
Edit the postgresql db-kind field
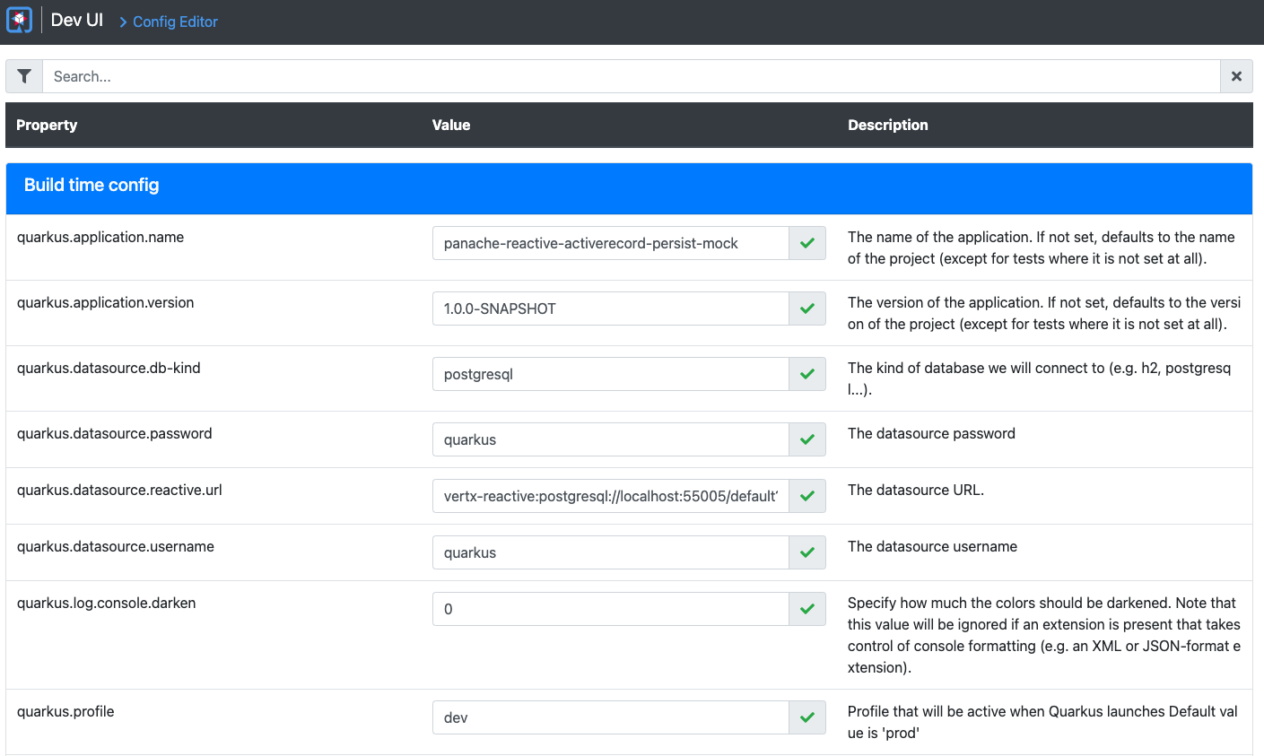pos(610,374)
